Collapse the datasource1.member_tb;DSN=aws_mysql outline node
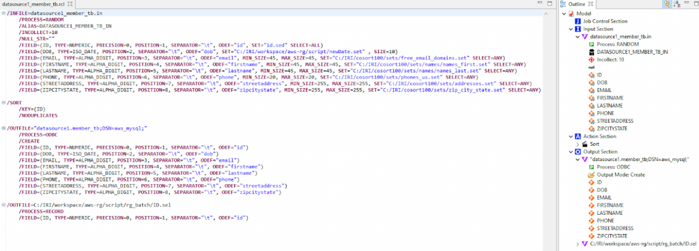This screenshot has width=699, height=251. 578,160
